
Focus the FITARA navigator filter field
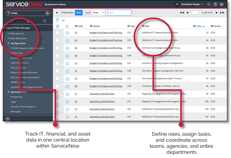pos(28,13)
